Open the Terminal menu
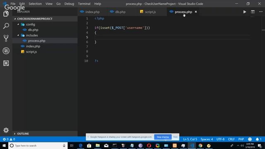 point(84,4)
